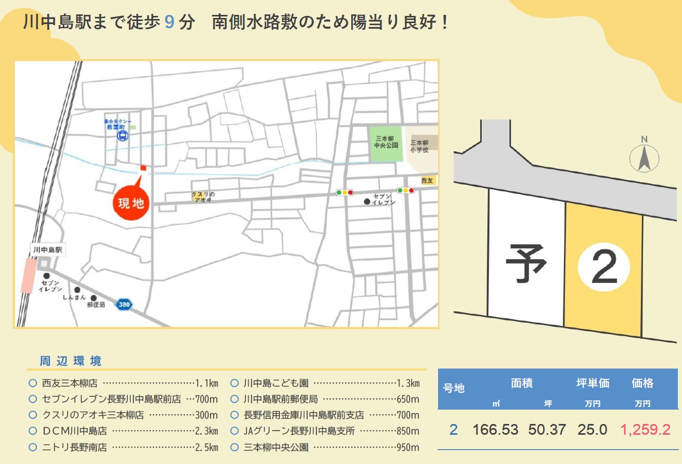This screenshot has height=464, width=682.
Task: Click the 周辺環境 section heading
Action: point(71,361)
